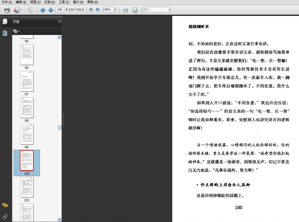The width and height of the screenshot is (299, 222).
Task: Select the fit full page icon
Action: click(x=135, y=10)
